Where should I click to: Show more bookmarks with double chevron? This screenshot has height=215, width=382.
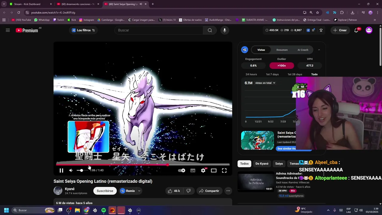[x=375, y=20]
